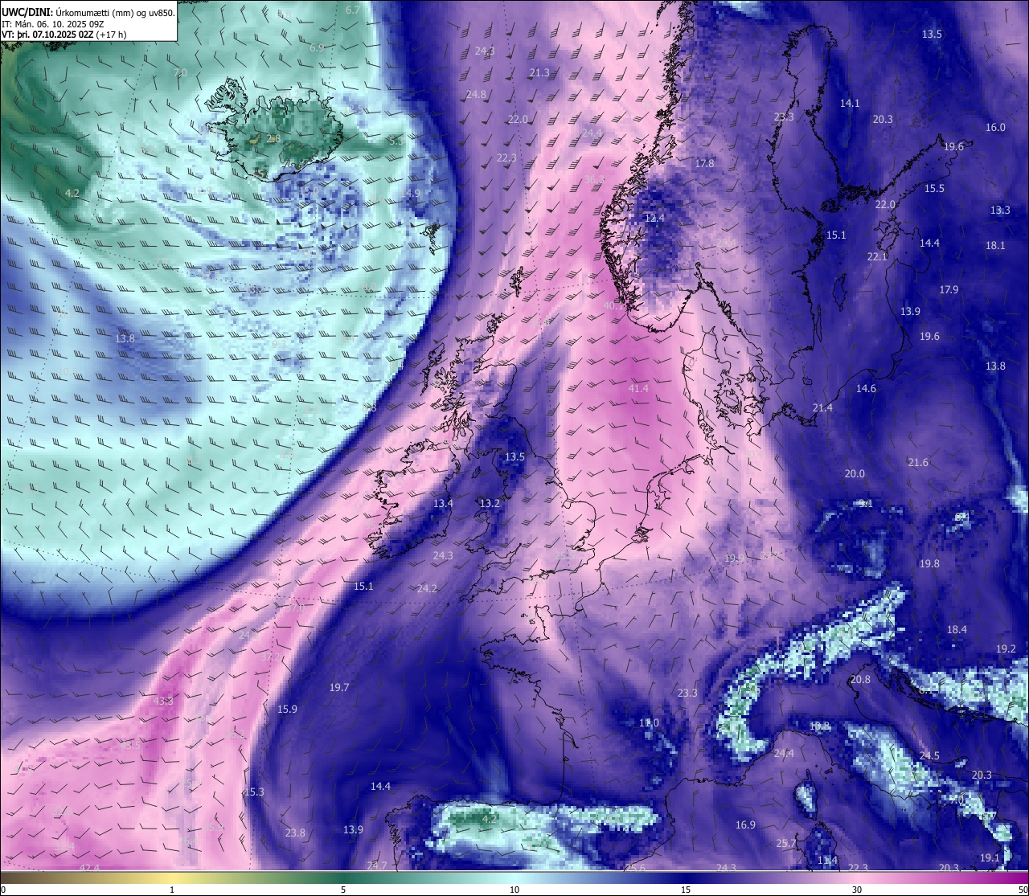Click the '10.8' value over northern Italy
The height and width of the screenshot is (896, 1029).
point(819,726)
